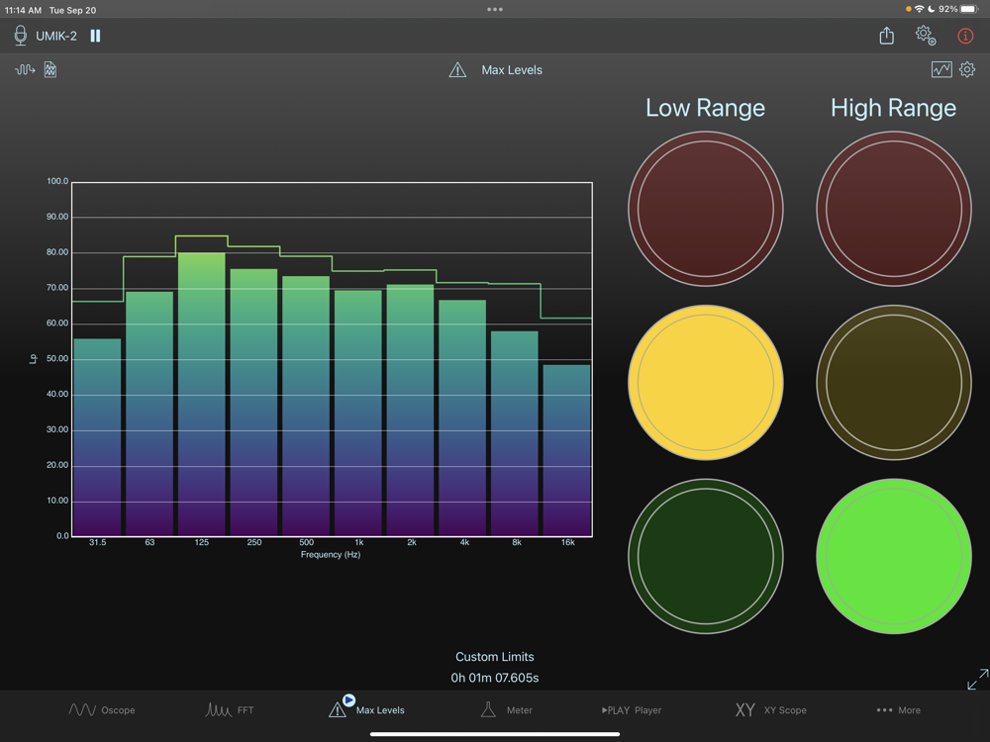Switch to the Oscope tab
The image size is (990, 742).
101,709
